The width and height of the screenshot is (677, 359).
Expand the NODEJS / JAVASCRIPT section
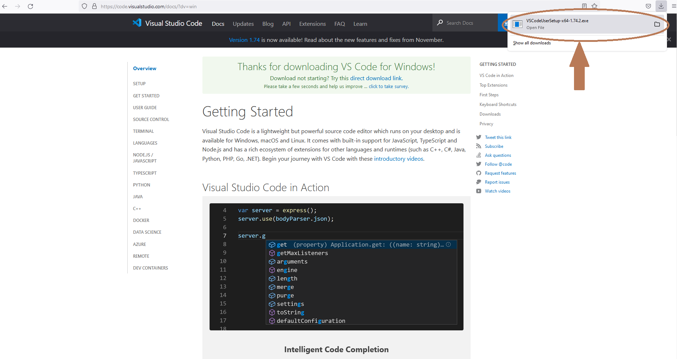[x=145, y=158]
